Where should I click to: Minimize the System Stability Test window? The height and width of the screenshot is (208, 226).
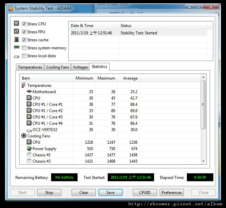[189, 7]
